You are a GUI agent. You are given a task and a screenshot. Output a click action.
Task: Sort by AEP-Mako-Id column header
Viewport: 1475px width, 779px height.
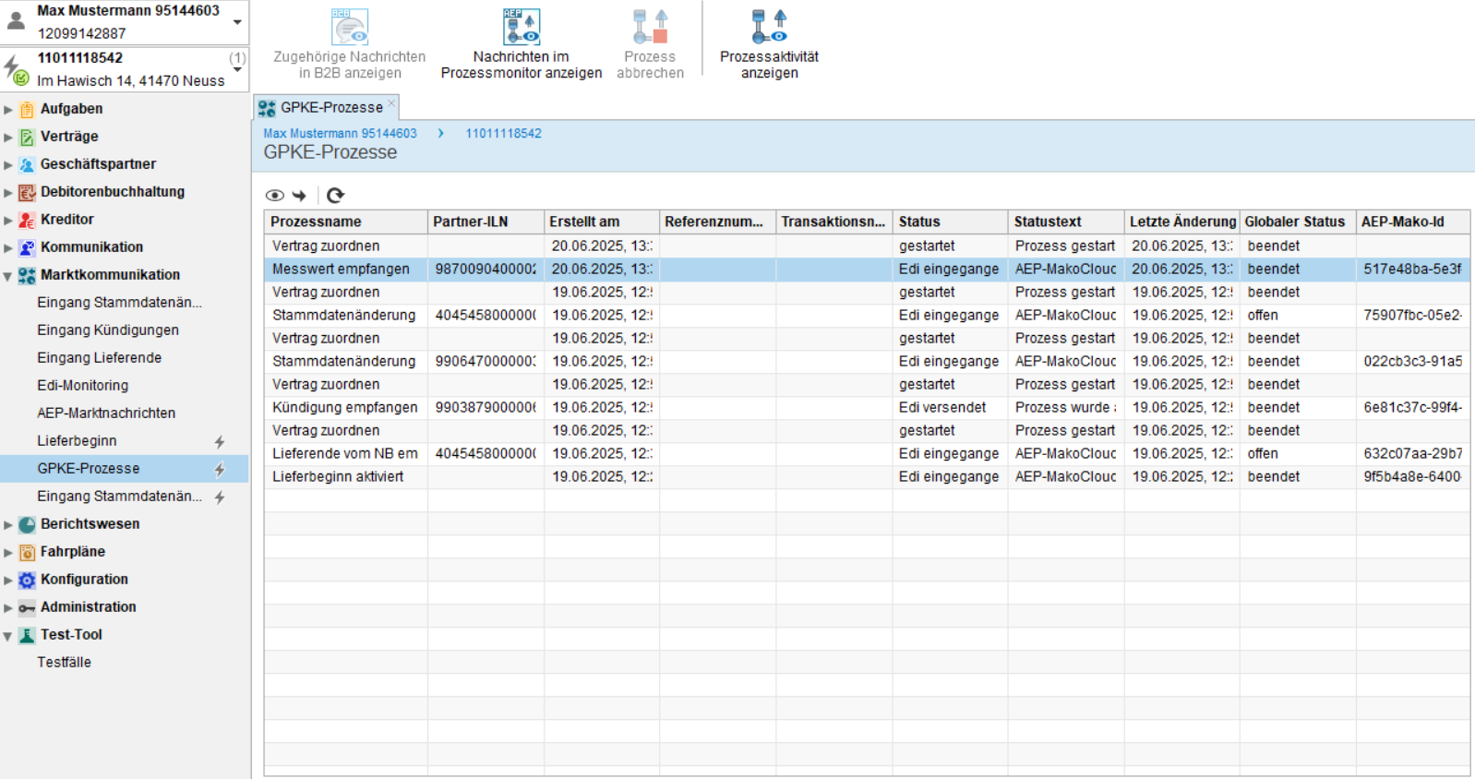[1413, 222]
